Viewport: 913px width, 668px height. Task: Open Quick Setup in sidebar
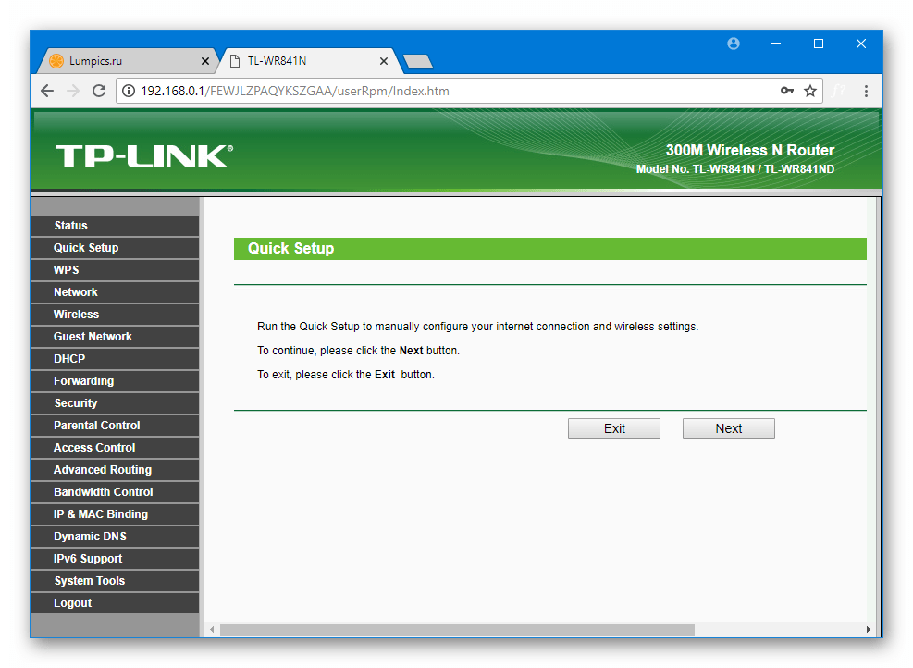pos(115,248)
